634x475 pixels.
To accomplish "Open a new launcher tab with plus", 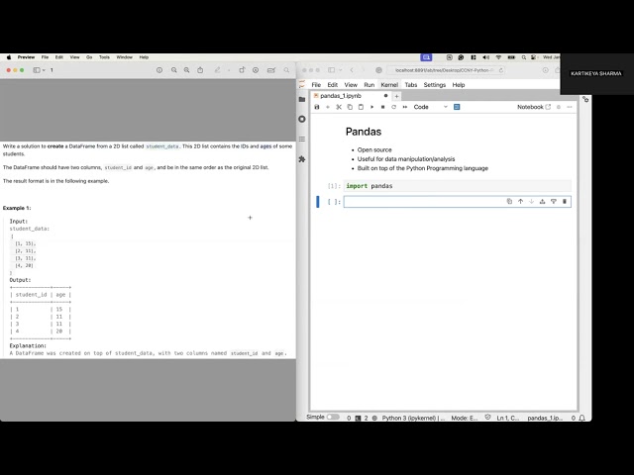I will (x=396, y=96).
